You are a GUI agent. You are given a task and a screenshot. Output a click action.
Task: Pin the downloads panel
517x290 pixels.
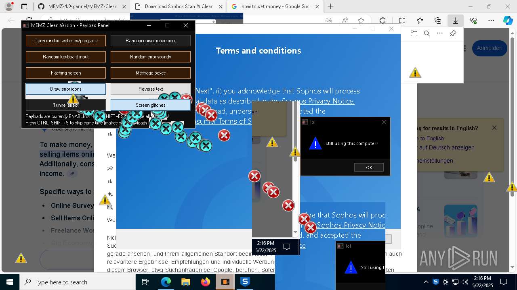click(x=453, y=33)
